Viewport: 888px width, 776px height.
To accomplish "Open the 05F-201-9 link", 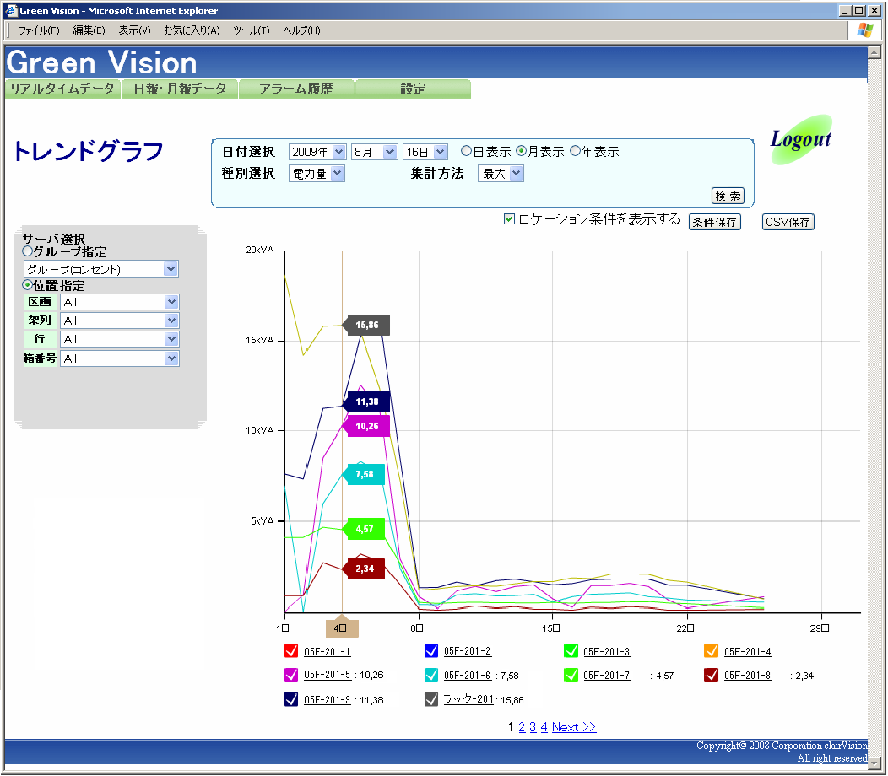I will coord(328,700).
